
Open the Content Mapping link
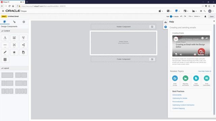tap(179, 108)
